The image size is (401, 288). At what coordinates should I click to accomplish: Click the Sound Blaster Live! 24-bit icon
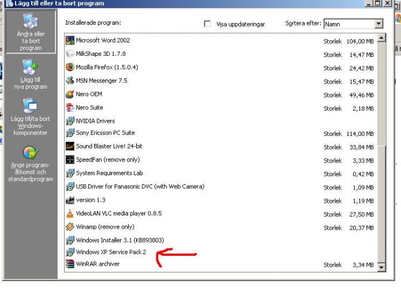click(70, 146)
